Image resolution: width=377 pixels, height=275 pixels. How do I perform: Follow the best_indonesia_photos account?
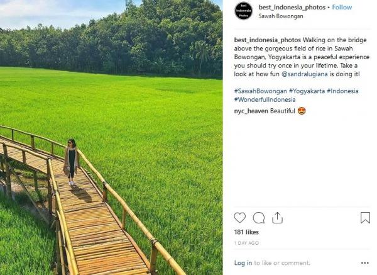(x=342, y=8)
